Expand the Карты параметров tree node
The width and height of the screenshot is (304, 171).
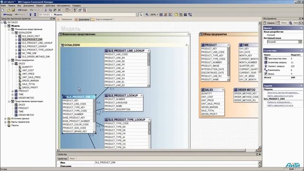(5, 122)
